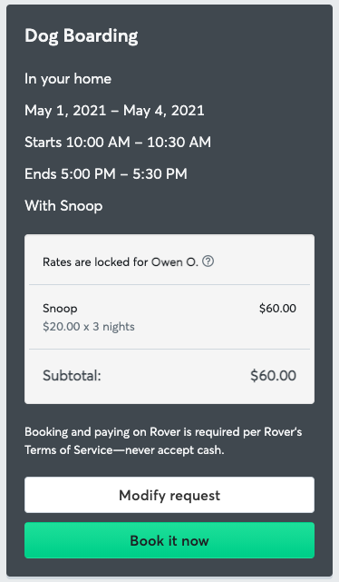Viewport: 339px width, 582px height.
Task: Click the Subtotal label
Action: [72, 376]
